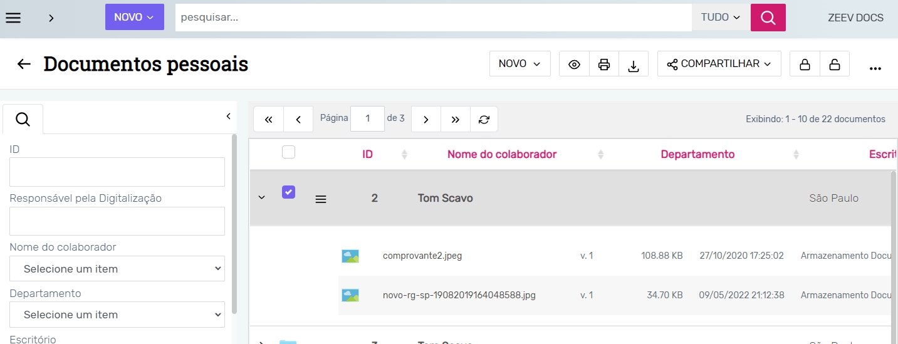Click the open padlock unlock icon
This screenshot has width=898, height=344.
pos(834,65)
